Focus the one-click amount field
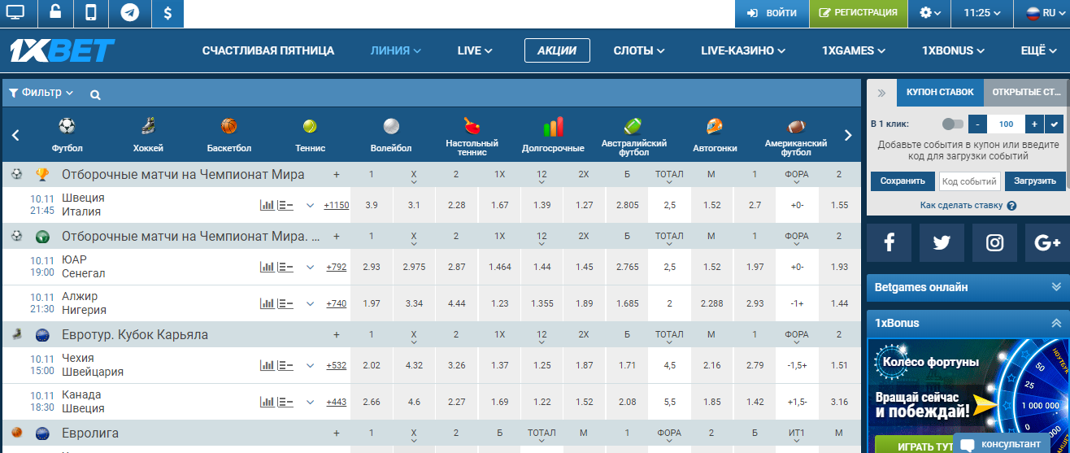1070x453 pixels. [x=1006, y=124]
